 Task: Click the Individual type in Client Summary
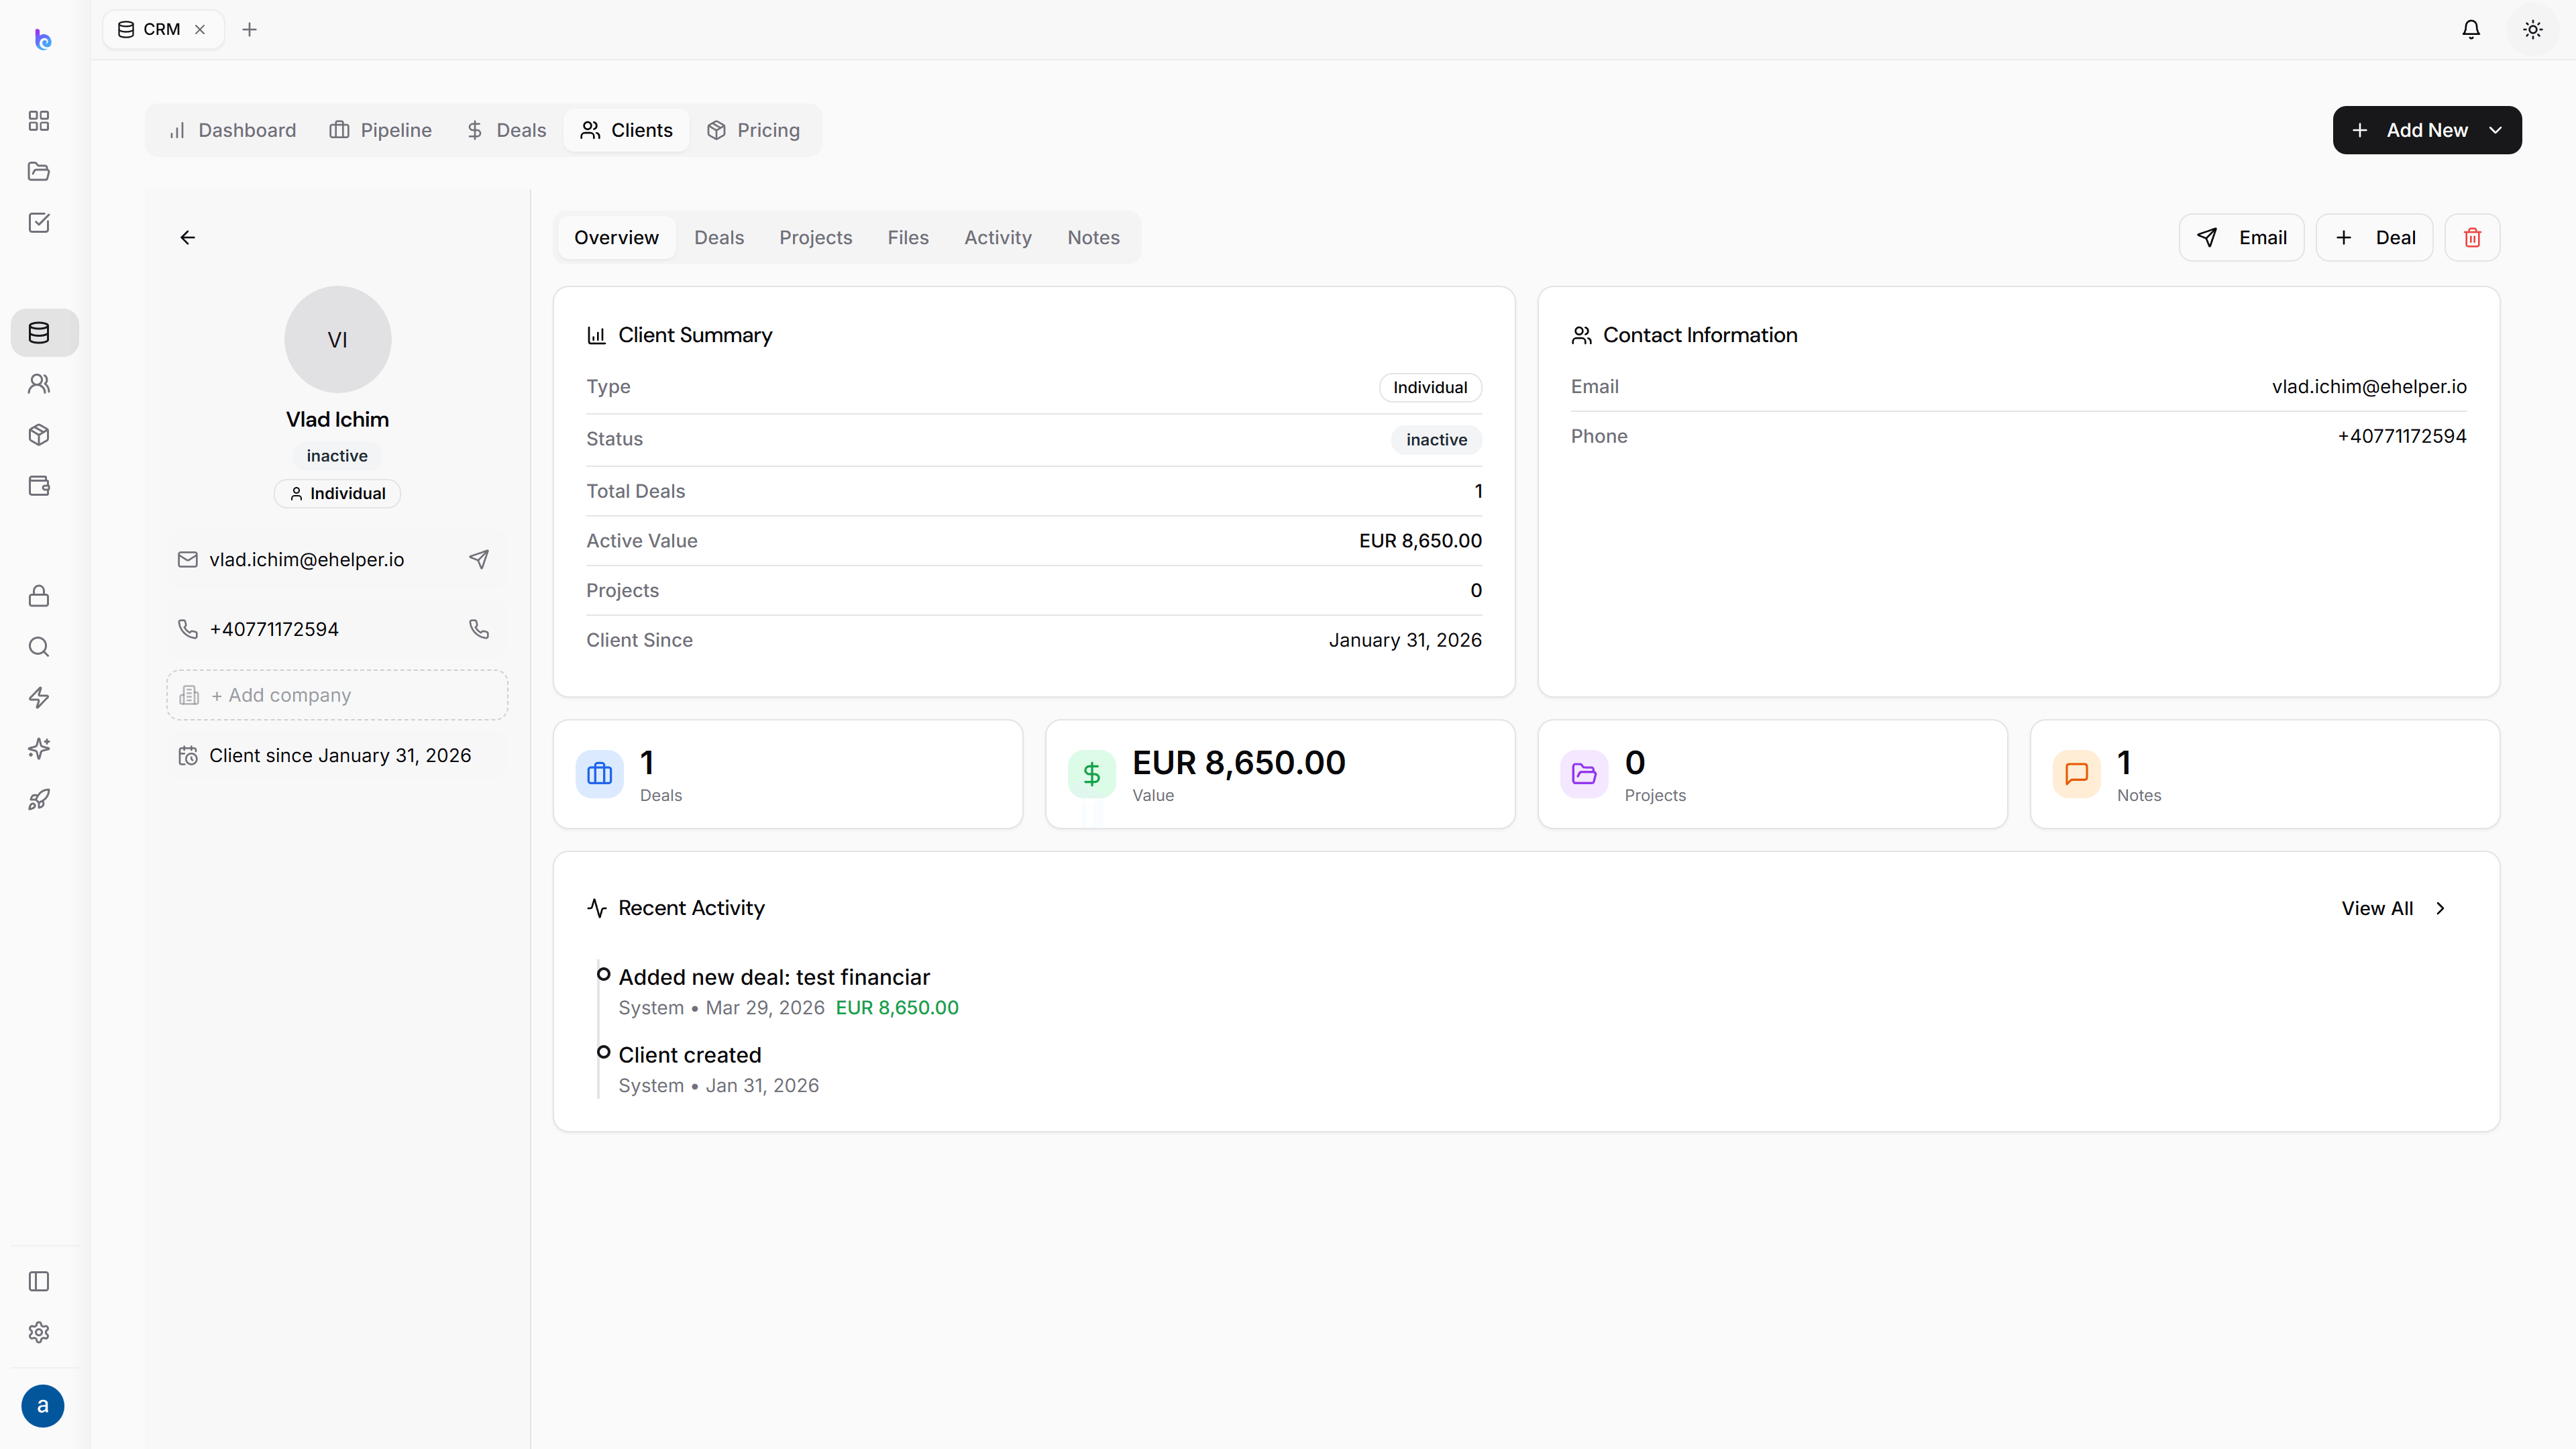click(x=1430, y=388)
